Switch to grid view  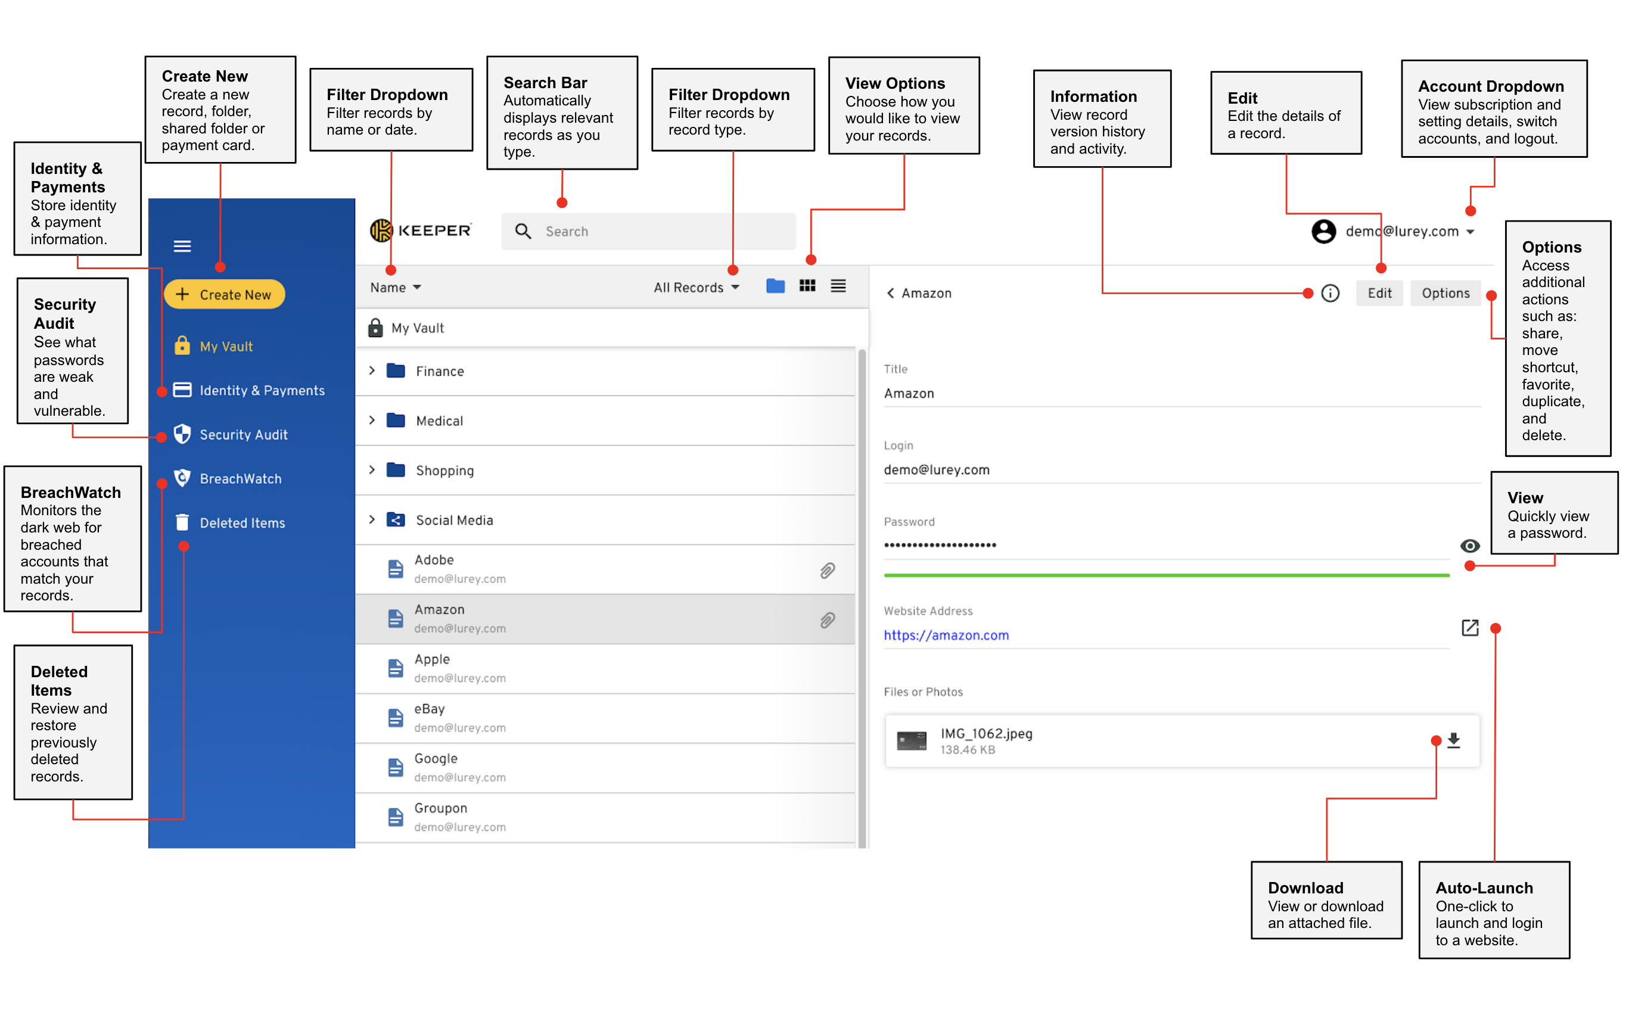pos(807,286)
